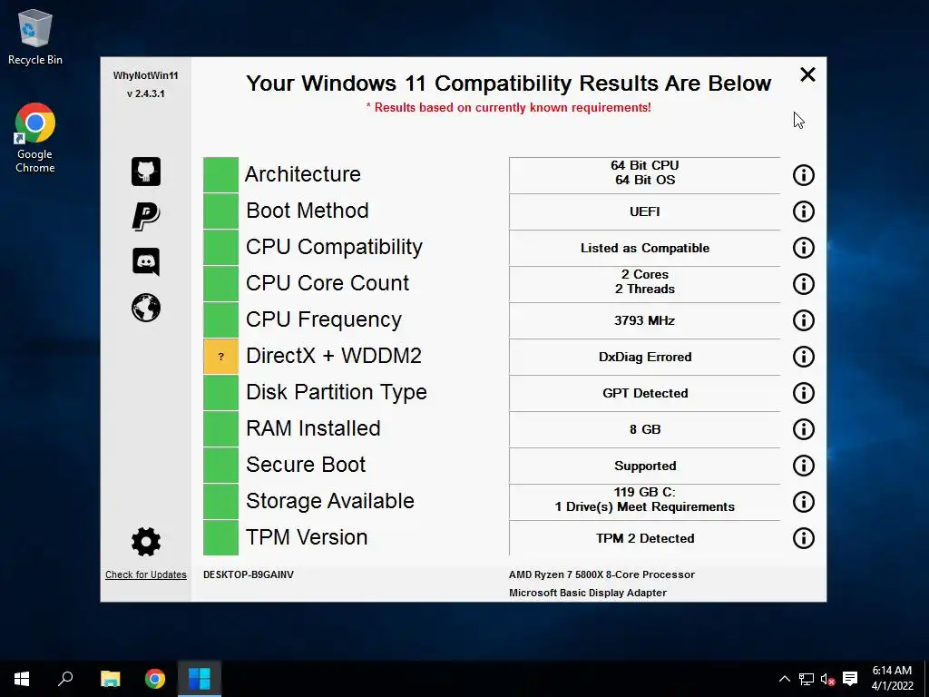Open the PayPal donation icon
Viewport: 929px width, 697px height.
point(146,216)
